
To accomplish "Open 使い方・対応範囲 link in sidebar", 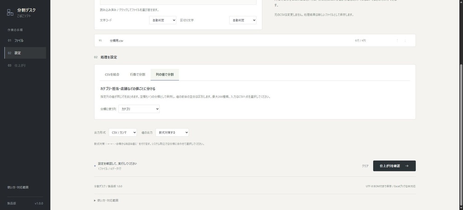I will pyautogui.click(x=18, y=187).
